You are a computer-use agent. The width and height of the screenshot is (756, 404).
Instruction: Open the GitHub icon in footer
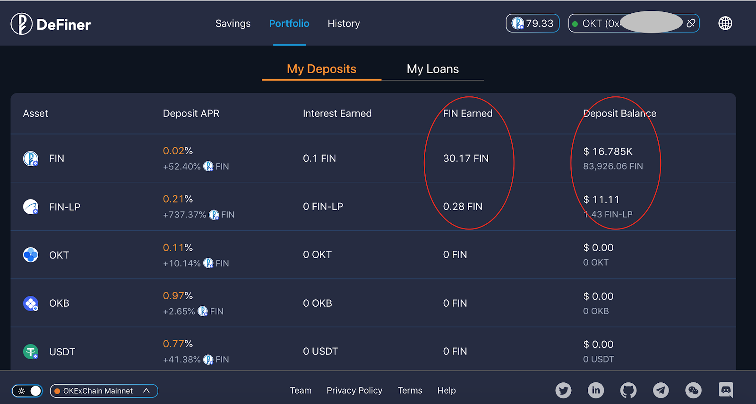628,390
